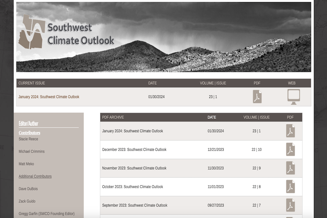The width and height of the screenshot is (327, 218).
Task: Select contributor Dave DuBois
Action: tap(28, 189)
